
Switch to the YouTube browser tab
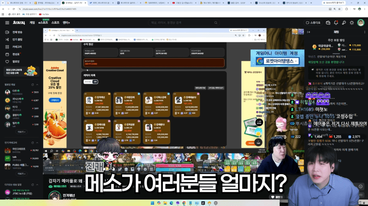[x=184, y=3]
